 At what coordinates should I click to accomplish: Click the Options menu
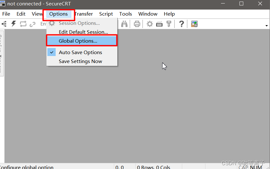click(x=59, y=14)
